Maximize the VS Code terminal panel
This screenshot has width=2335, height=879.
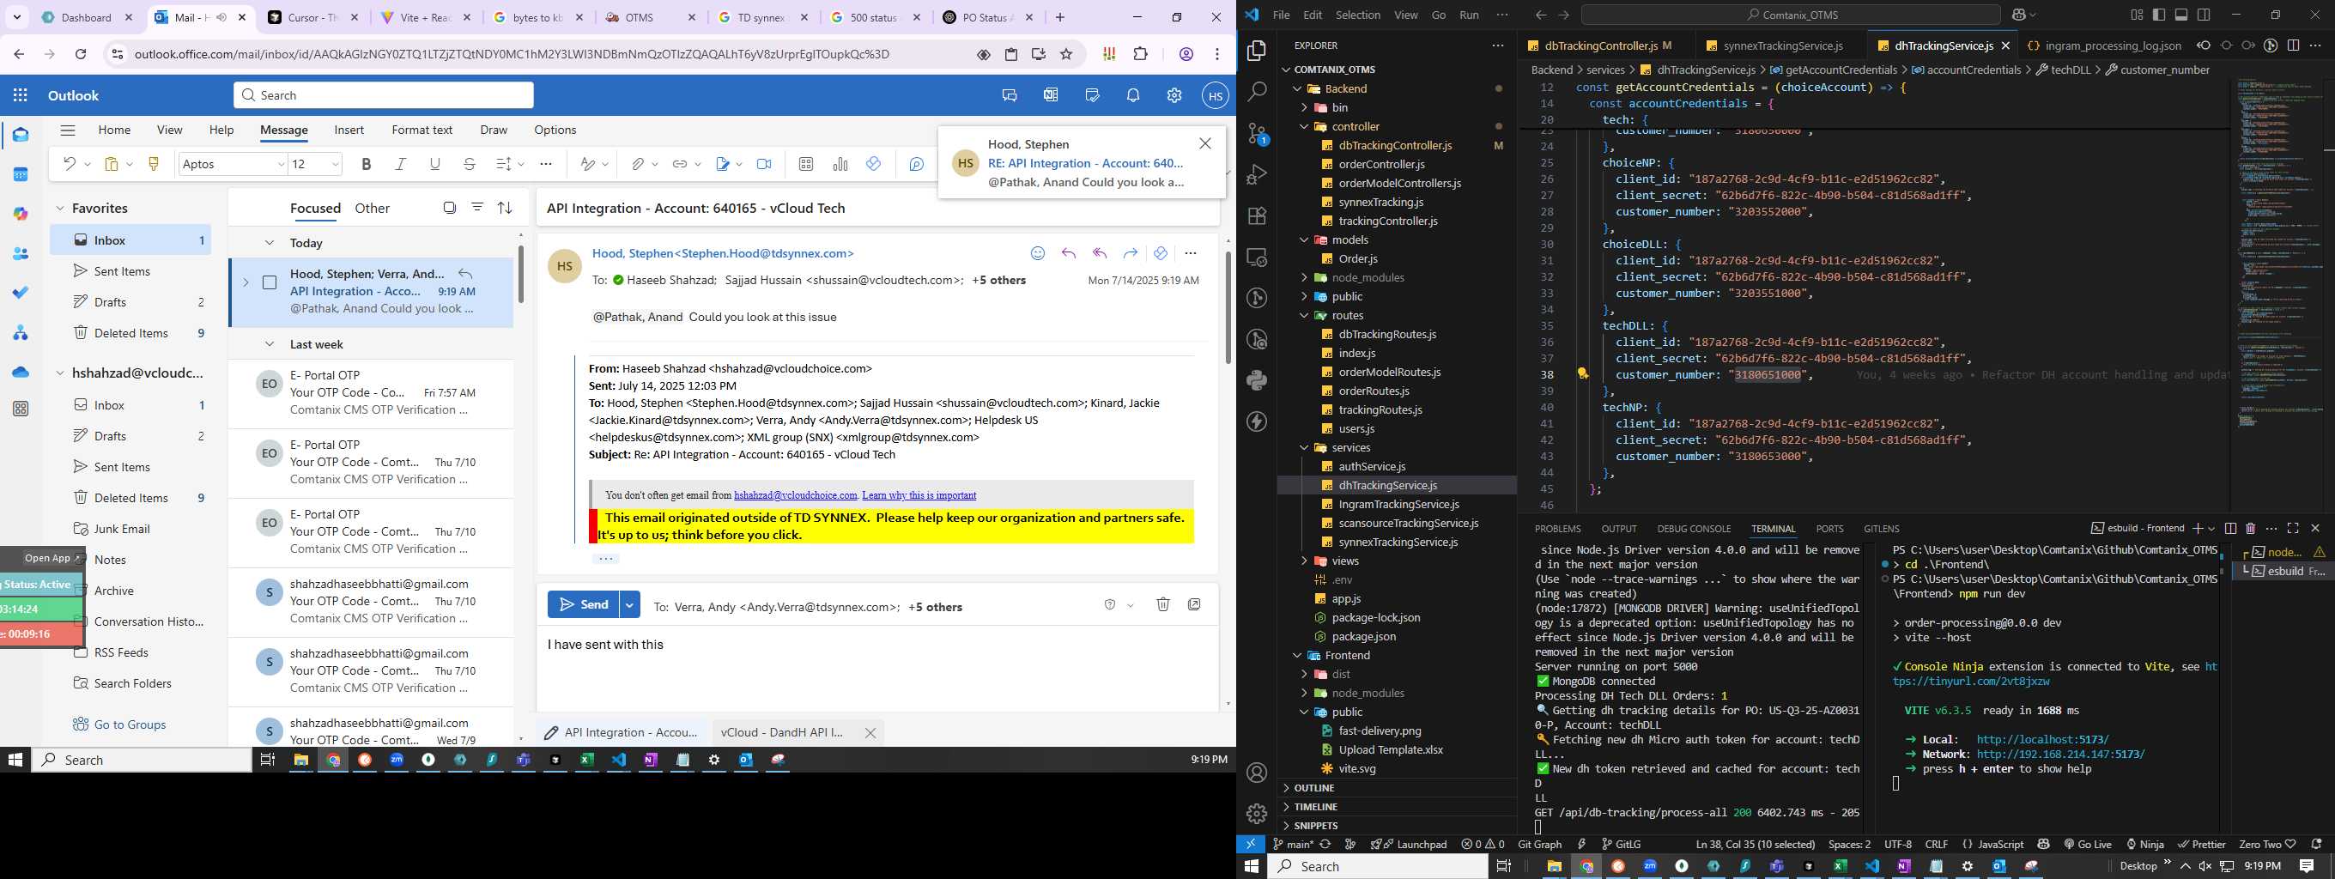[x=2292, y=528]
